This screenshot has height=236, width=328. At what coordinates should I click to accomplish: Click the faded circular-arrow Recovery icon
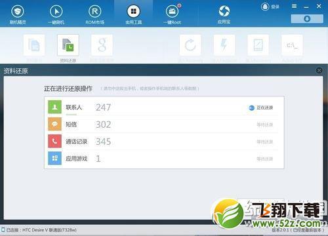click(x=190, y=45)
